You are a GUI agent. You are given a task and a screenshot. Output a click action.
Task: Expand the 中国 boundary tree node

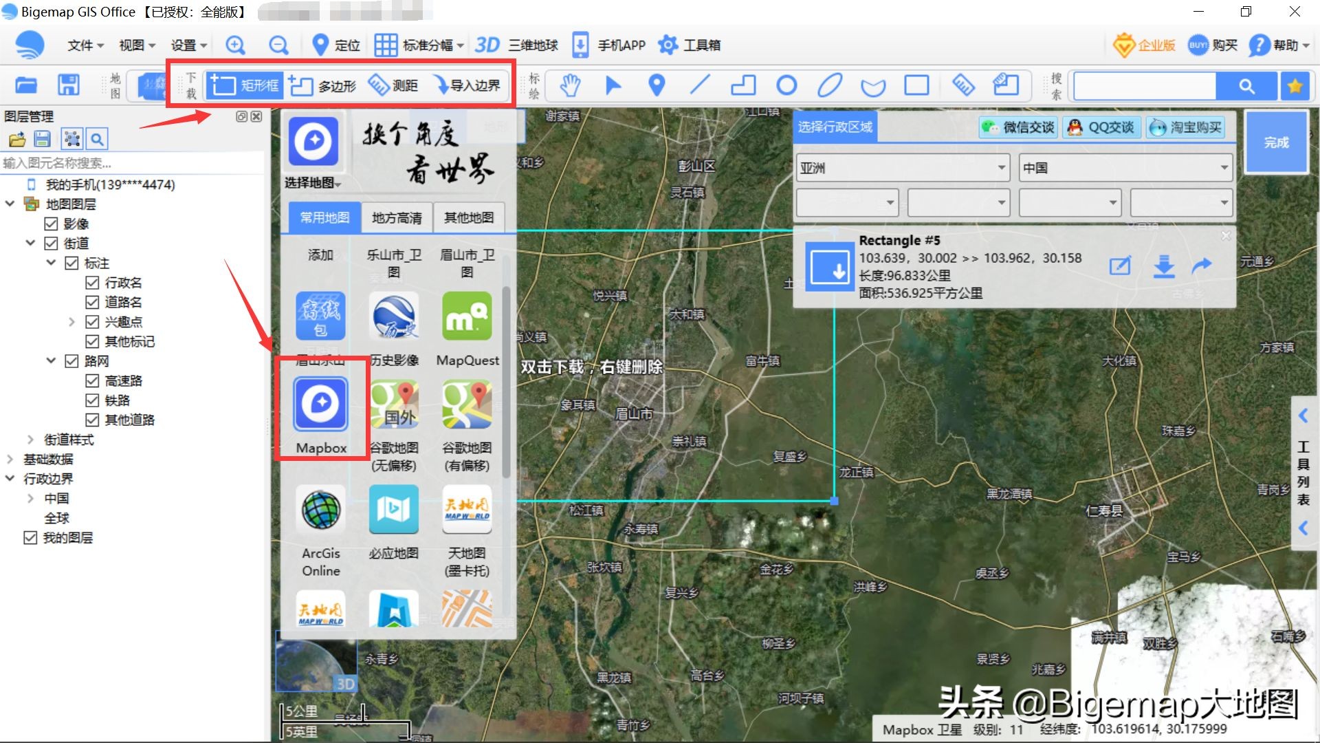(30, 498)
